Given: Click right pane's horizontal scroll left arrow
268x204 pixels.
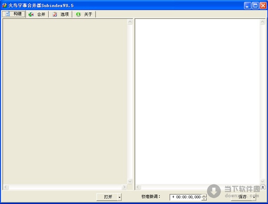Looking at the screenshot, I should pyautogui.click(x=138, y=187).
